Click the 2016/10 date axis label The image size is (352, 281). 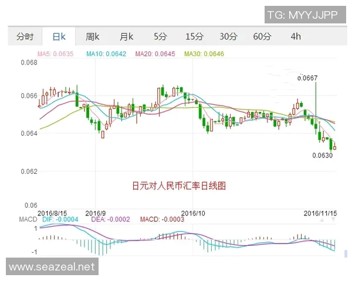(x=193, y=213)
